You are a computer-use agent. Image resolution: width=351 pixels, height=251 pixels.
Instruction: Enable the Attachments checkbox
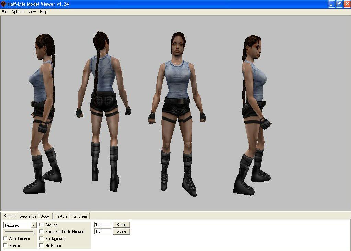5,238
